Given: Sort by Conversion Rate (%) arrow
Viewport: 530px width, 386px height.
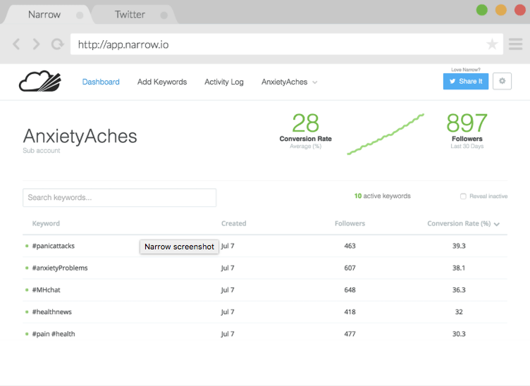Looking at the screenshot, I should pyautogui.click(x=497, y=224).
